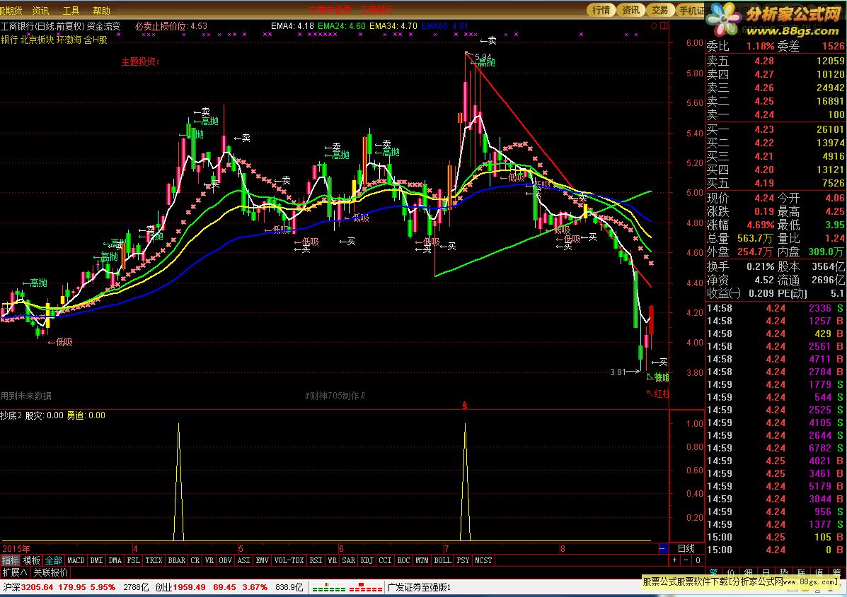
Task: Click the gold 资讯 button at top right
Action: tap(630, 10)
